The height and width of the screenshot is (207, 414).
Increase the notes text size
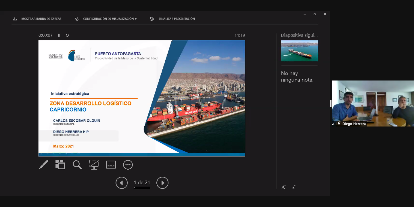click(283, 187)
